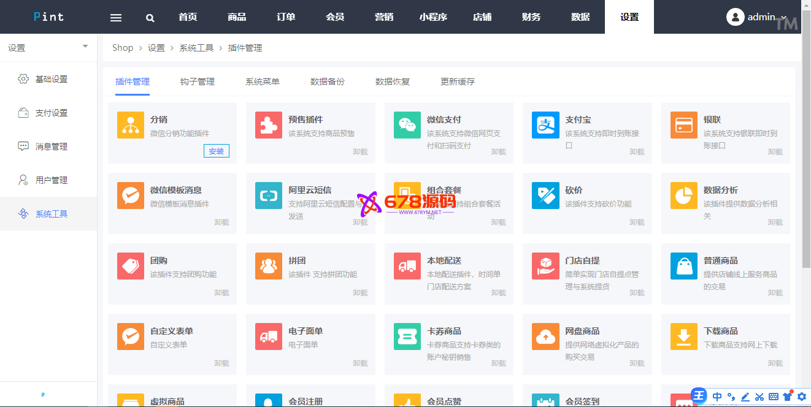
Task: Open the 数据备份 tab
Action: [x=328, y=82]
